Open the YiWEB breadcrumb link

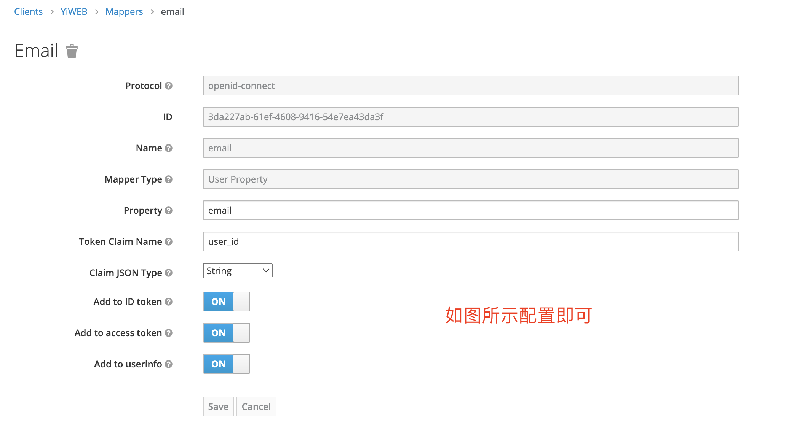tap(74, 12)
